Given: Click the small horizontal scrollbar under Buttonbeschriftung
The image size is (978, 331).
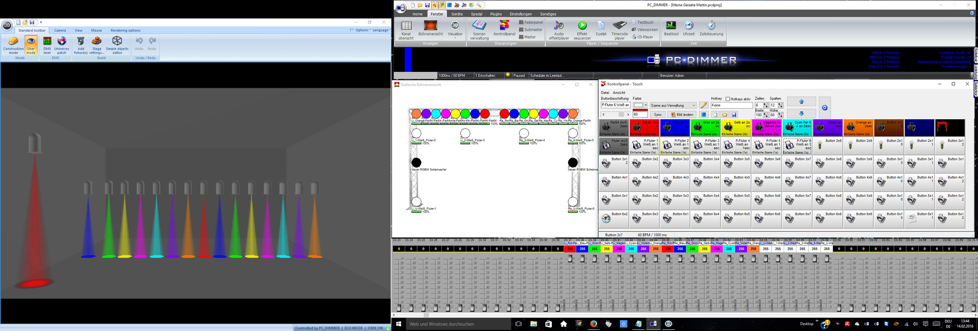Looking at the screenshot, I should coord(615,115).
